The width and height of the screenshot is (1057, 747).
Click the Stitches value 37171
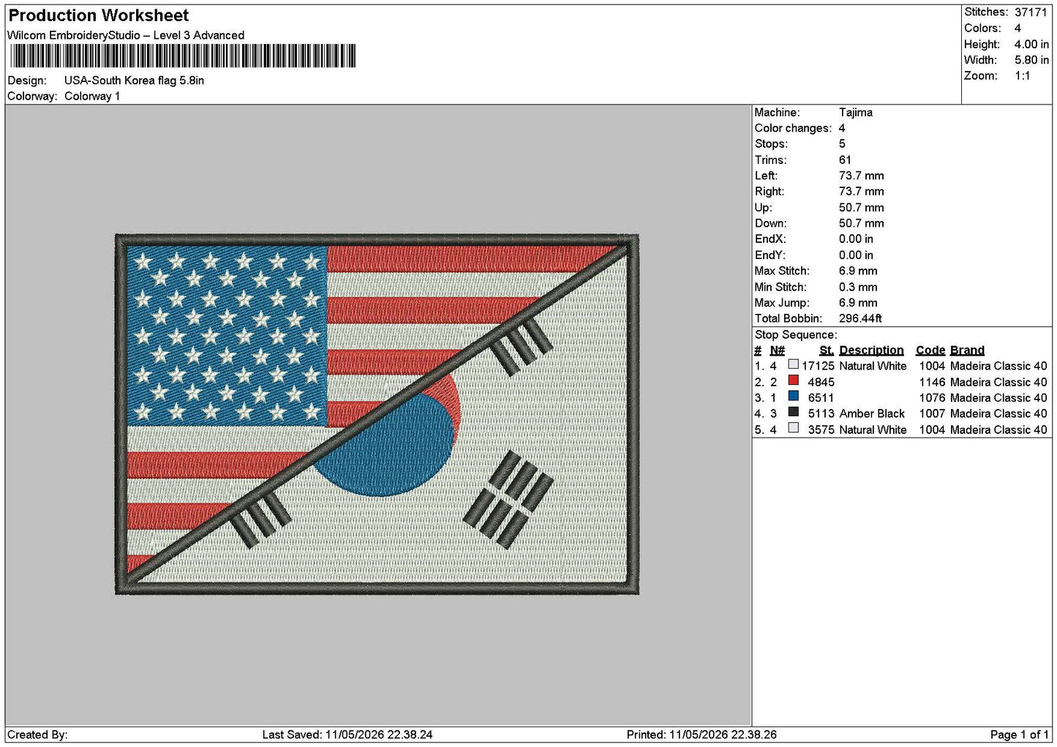(x=1031, y=12)
